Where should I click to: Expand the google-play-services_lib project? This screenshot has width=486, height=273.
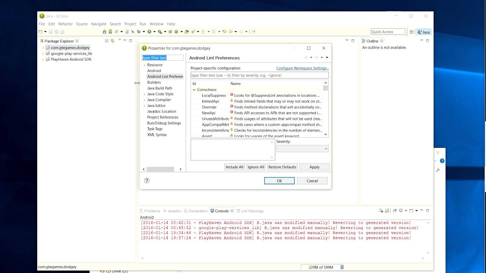[43, 53]
